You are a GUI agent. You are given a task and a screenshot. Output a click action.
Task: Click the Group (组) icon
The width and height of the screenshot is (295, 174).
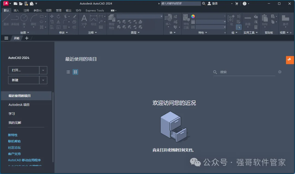point(231,20)
